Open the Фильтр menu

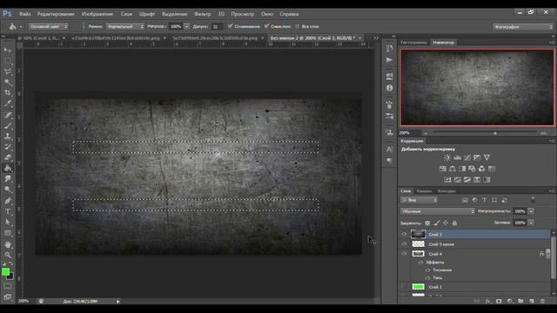pyautogui.click(x=203, y=14)
